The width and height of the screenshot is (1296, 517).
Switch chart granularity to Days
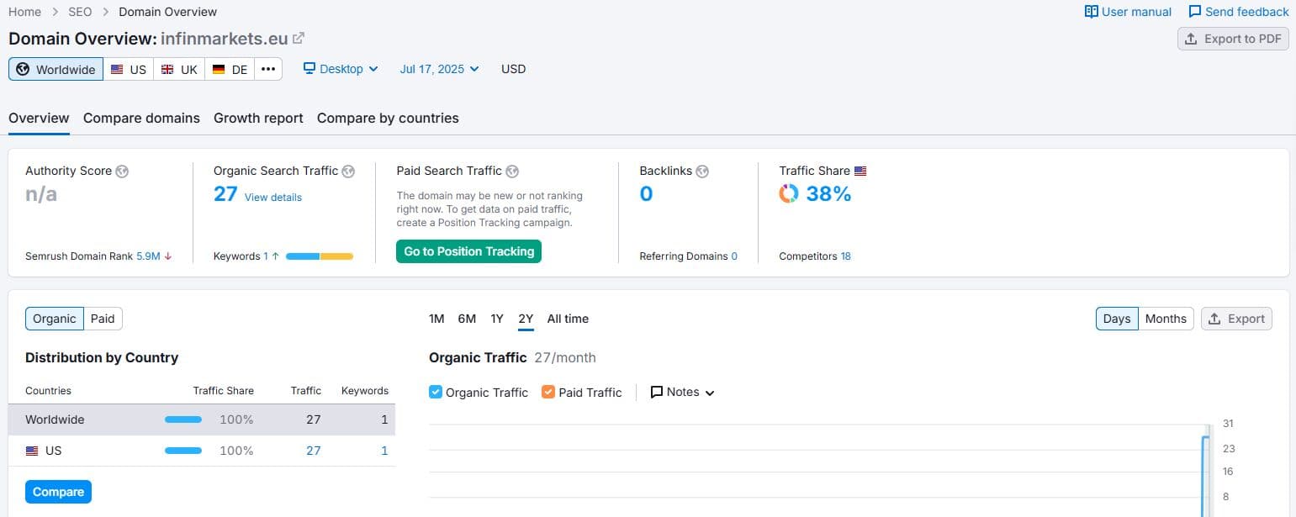click(x=1117, y=319)
